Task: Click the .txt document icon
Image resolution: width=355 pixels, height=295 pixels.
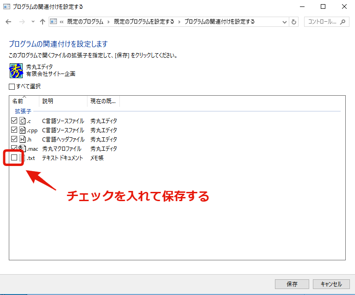Action: (x=22, y=158)
